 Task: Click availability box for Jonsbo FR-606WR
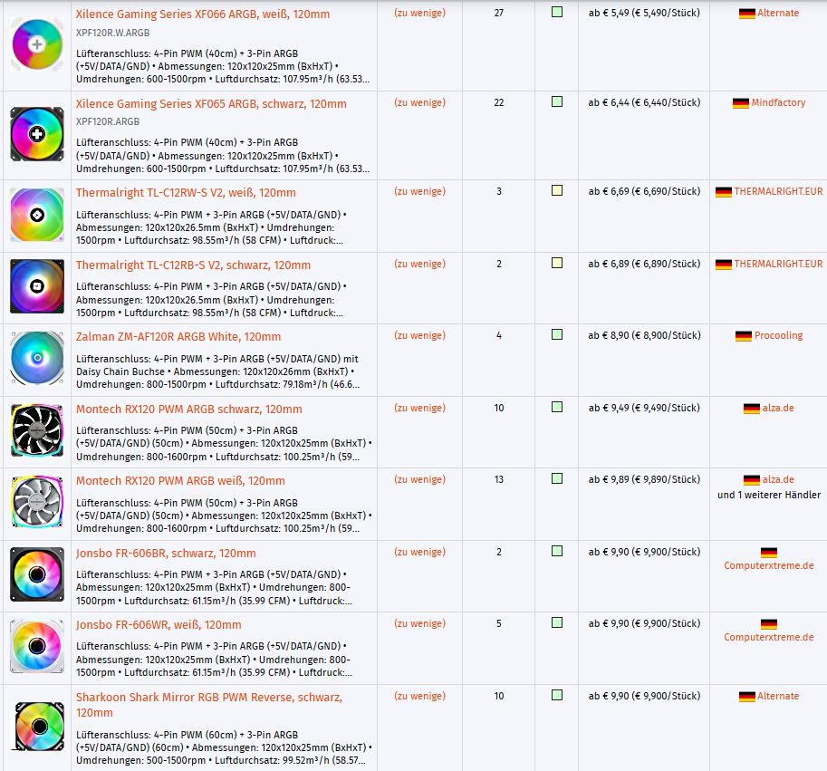(x=557, y=622)
